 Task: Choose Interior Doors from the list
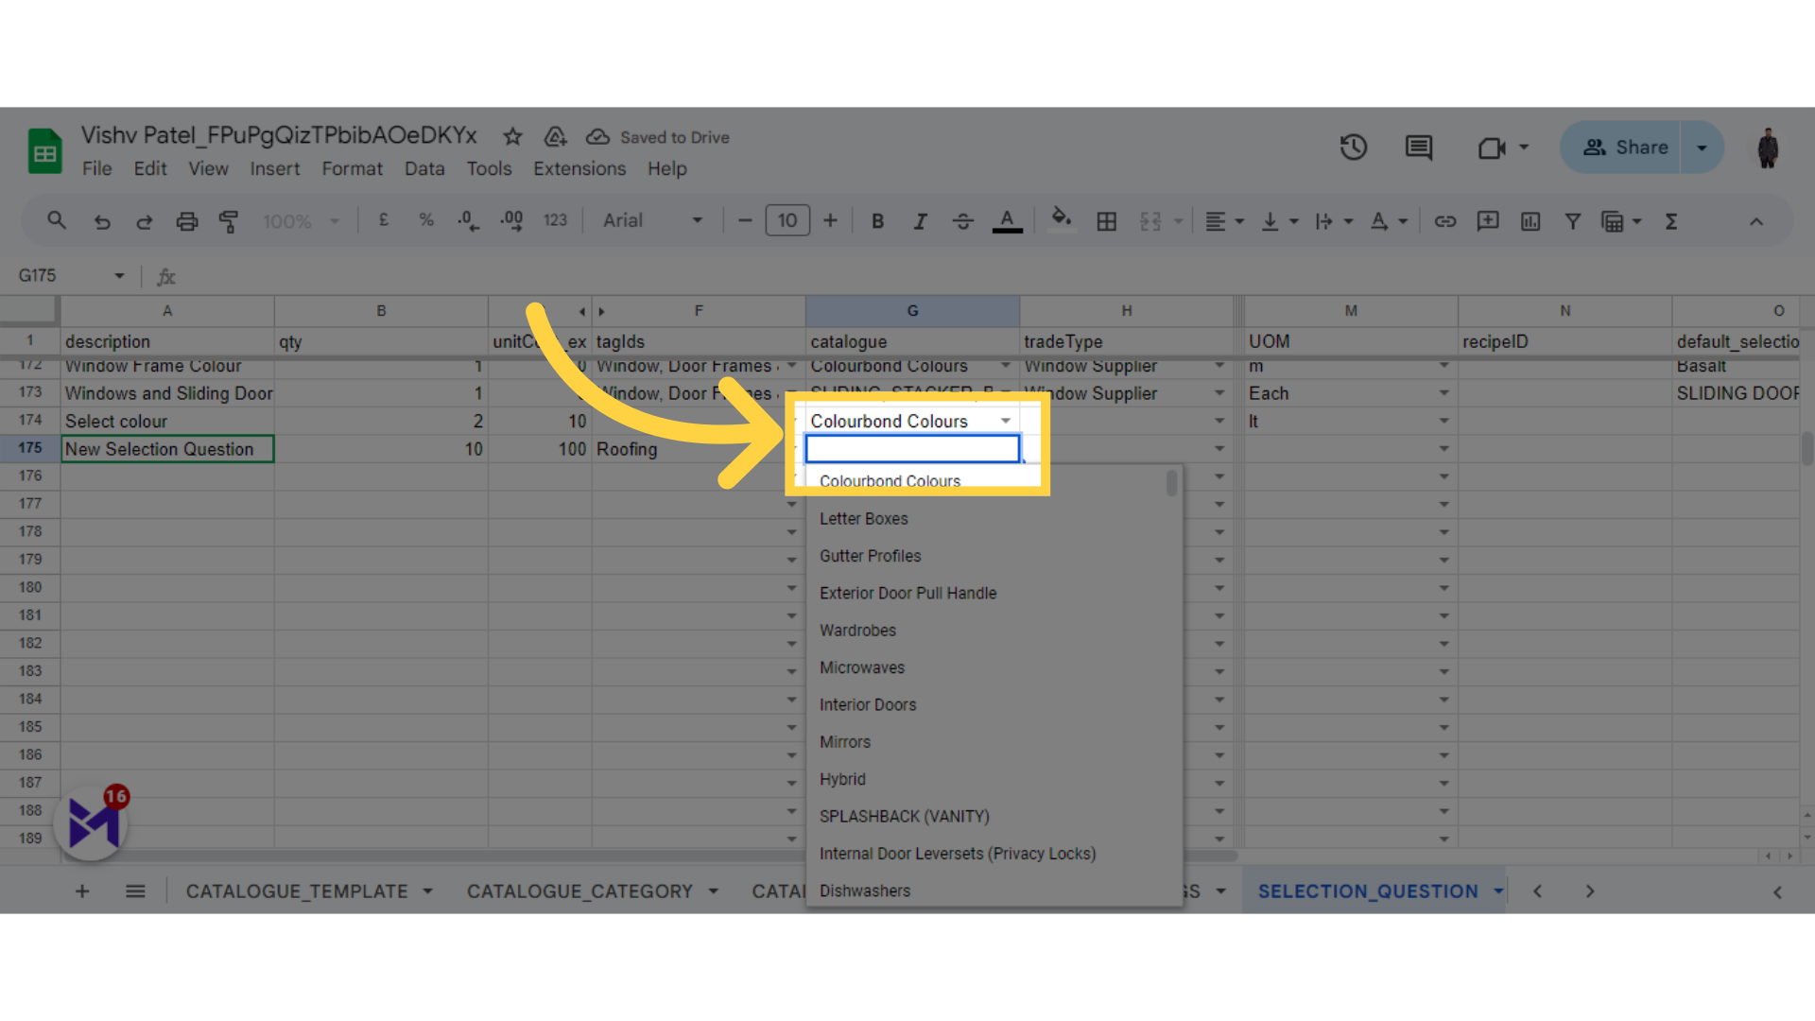point(868,704)
